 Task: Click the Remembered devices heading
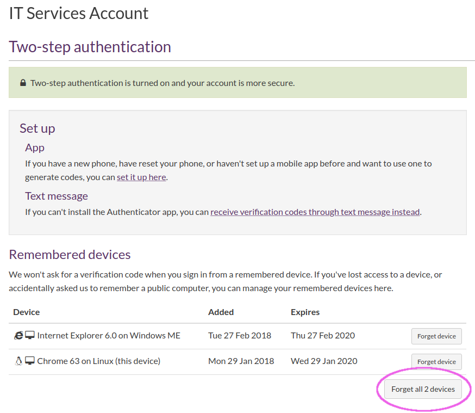70,255
